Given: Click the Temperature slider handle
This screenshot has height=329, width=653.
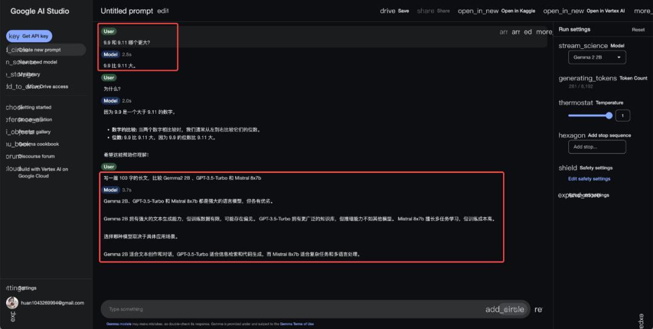Looking at the screenshot, I should coord(609,116).
